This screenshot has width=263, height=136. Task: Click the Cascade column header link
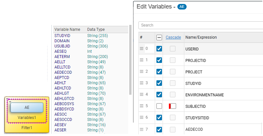(x=173, y=37)
